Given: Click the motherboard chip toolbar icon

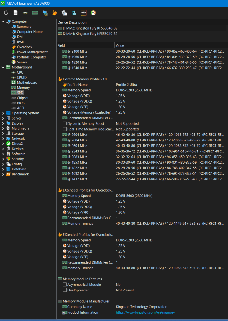Looking at the screenshot, I should (25, 13).
